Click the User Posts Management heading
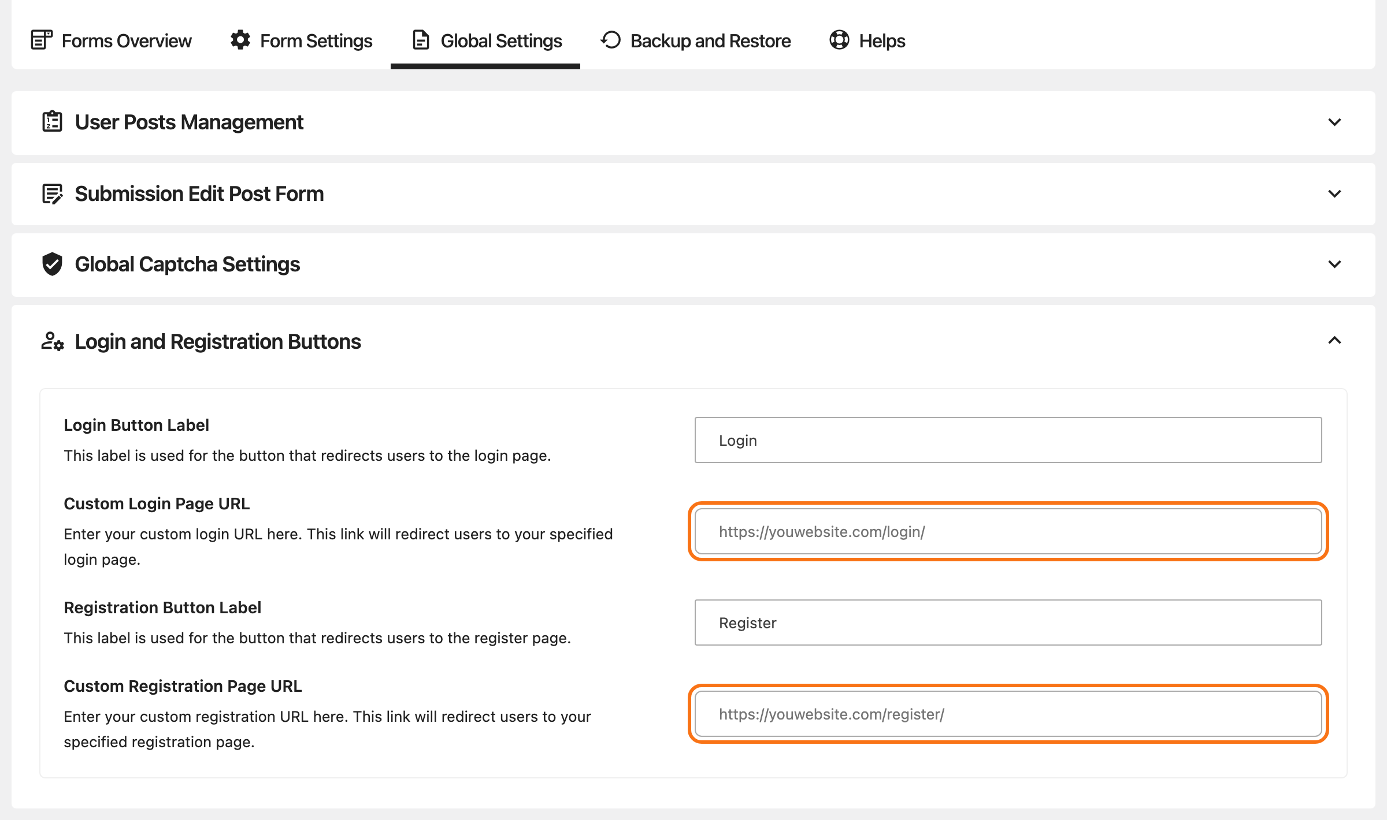The height and width of the screenshot is (820, 1387). pyautogui.click(x=189, y=122)
